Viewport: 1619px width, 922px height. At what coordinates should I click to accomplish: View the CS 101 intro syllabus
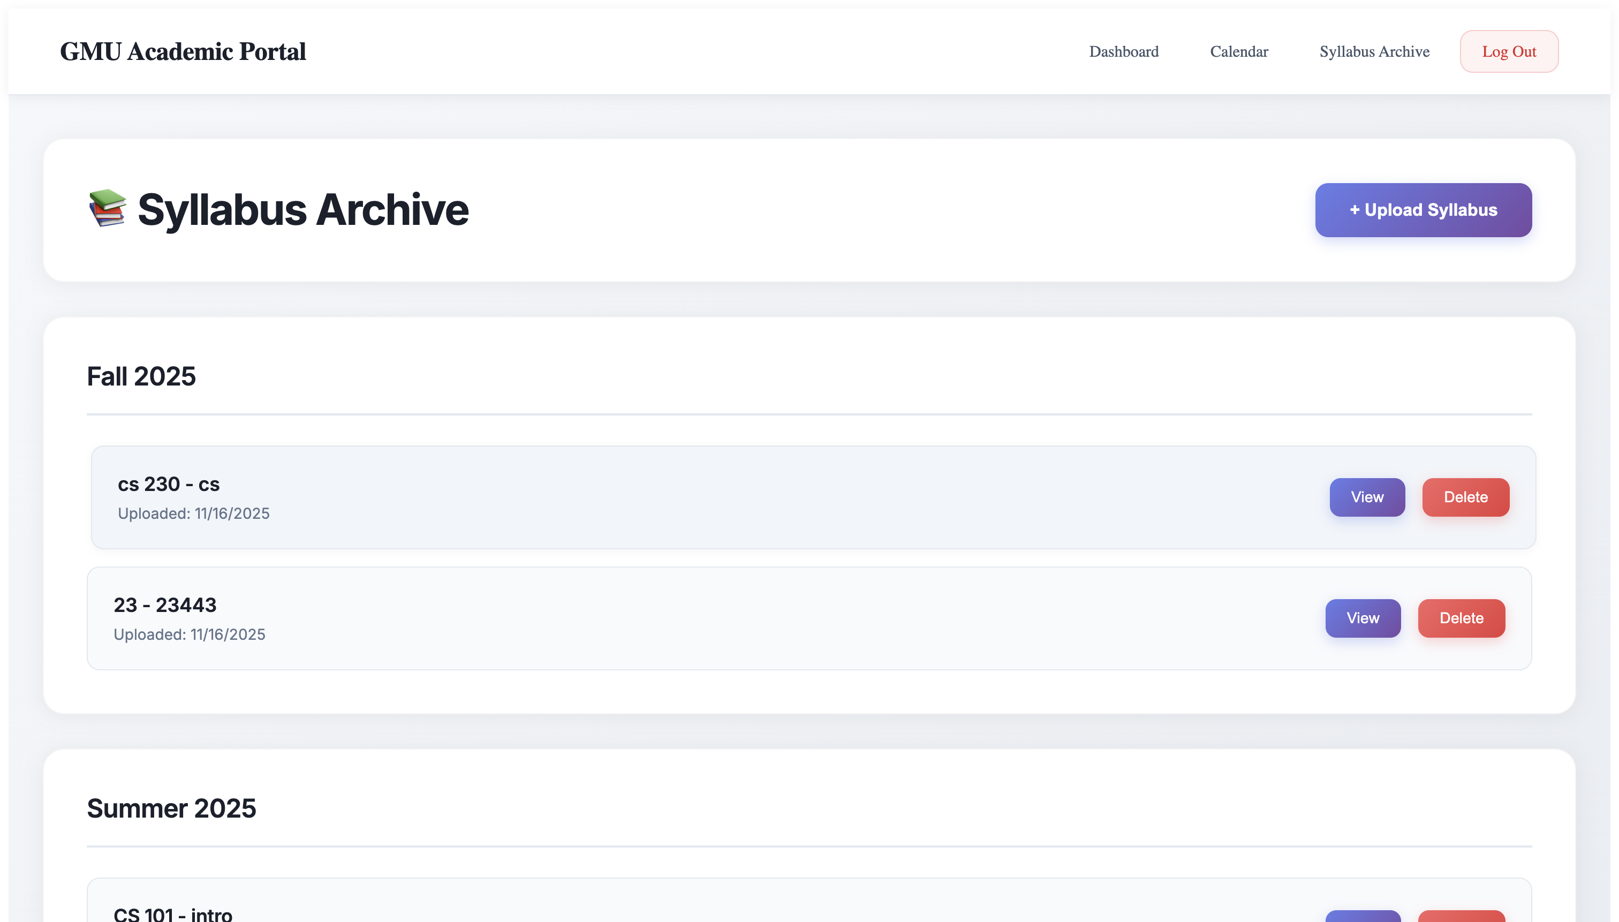1362,916
